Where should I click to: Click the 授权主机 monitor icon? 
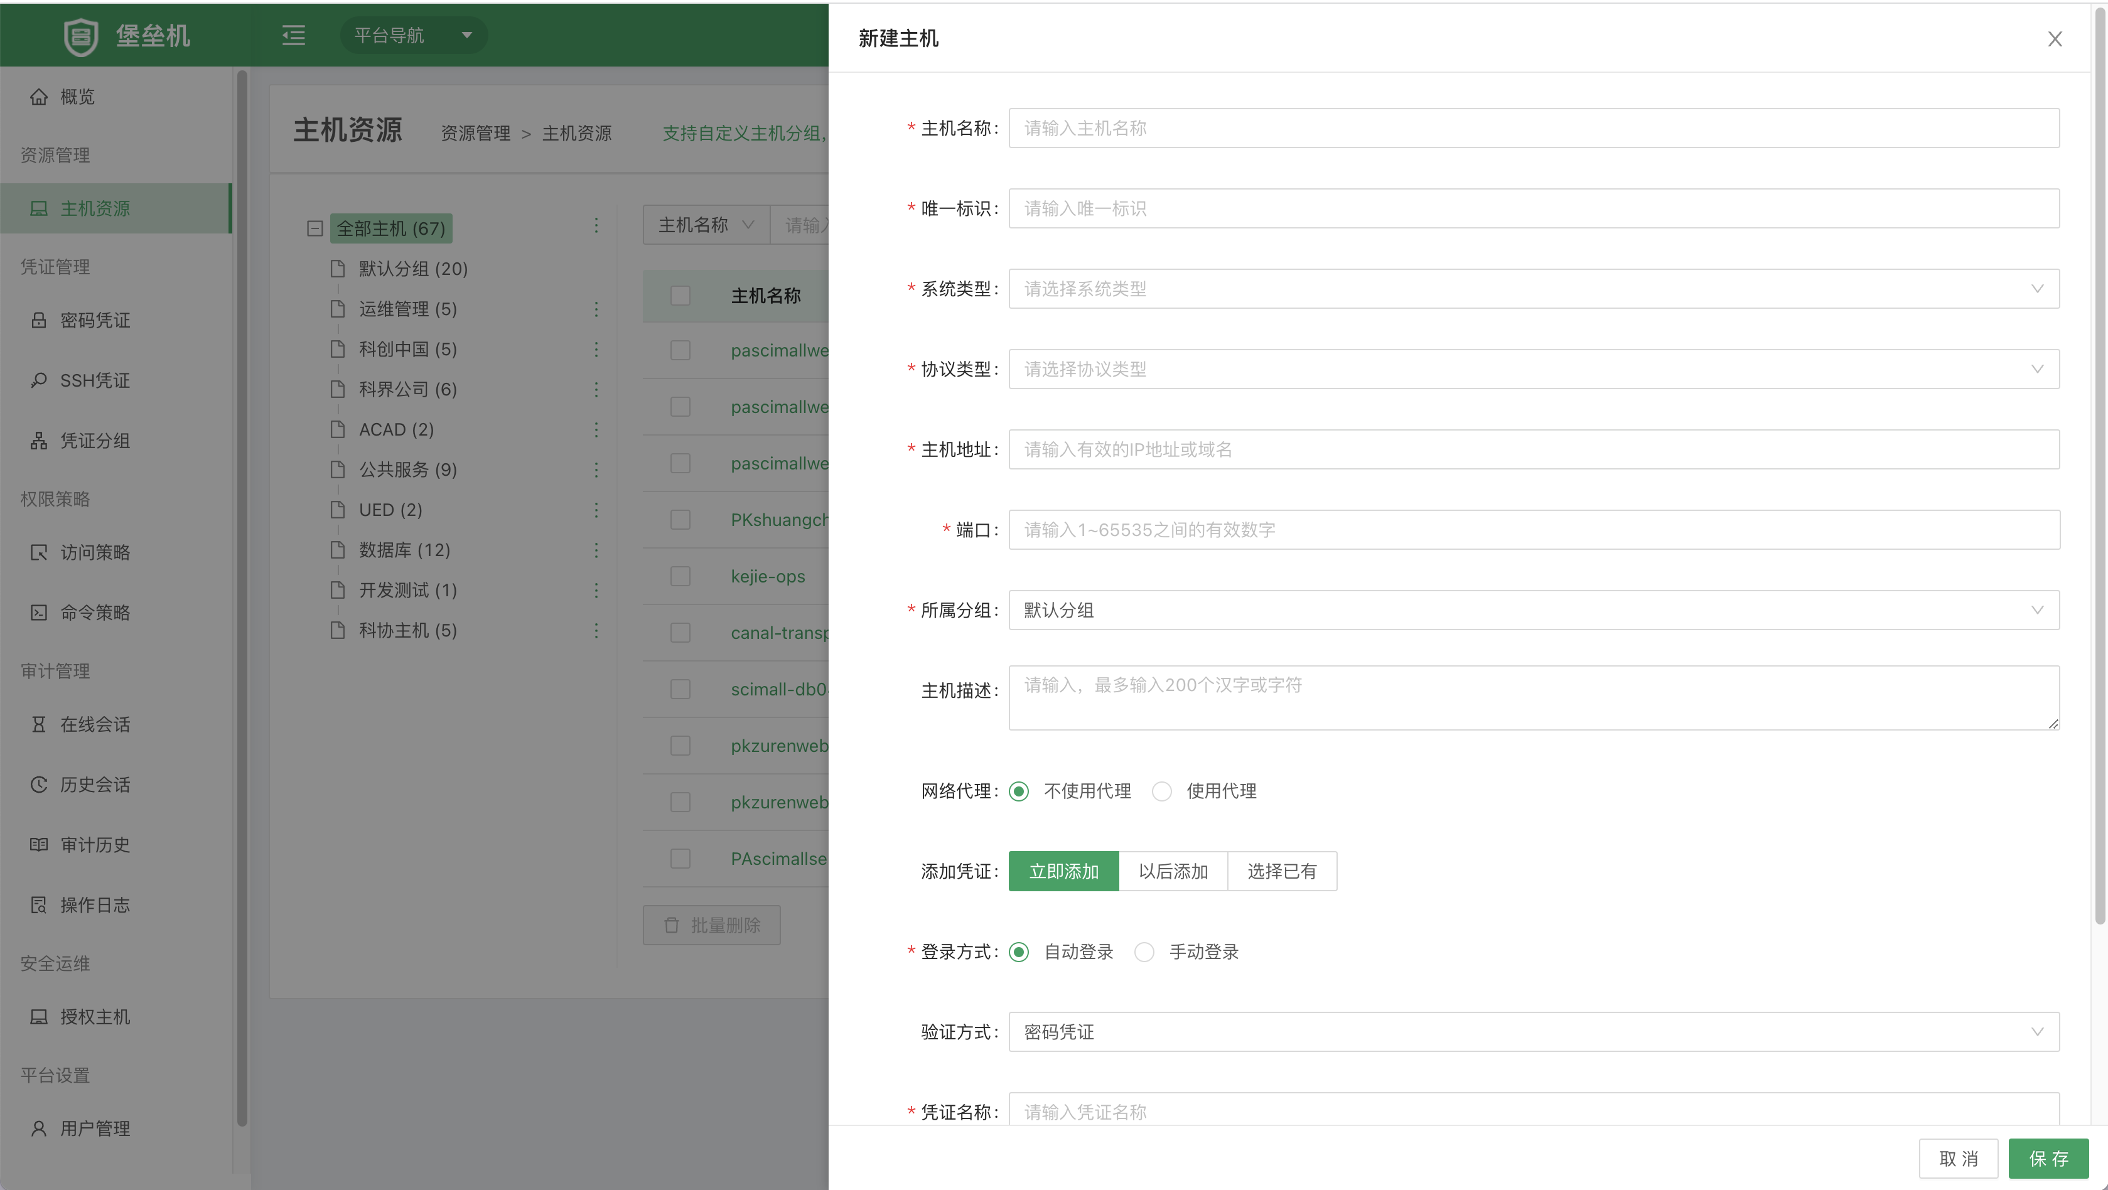pyautogui.click(x=38, y=1017)
